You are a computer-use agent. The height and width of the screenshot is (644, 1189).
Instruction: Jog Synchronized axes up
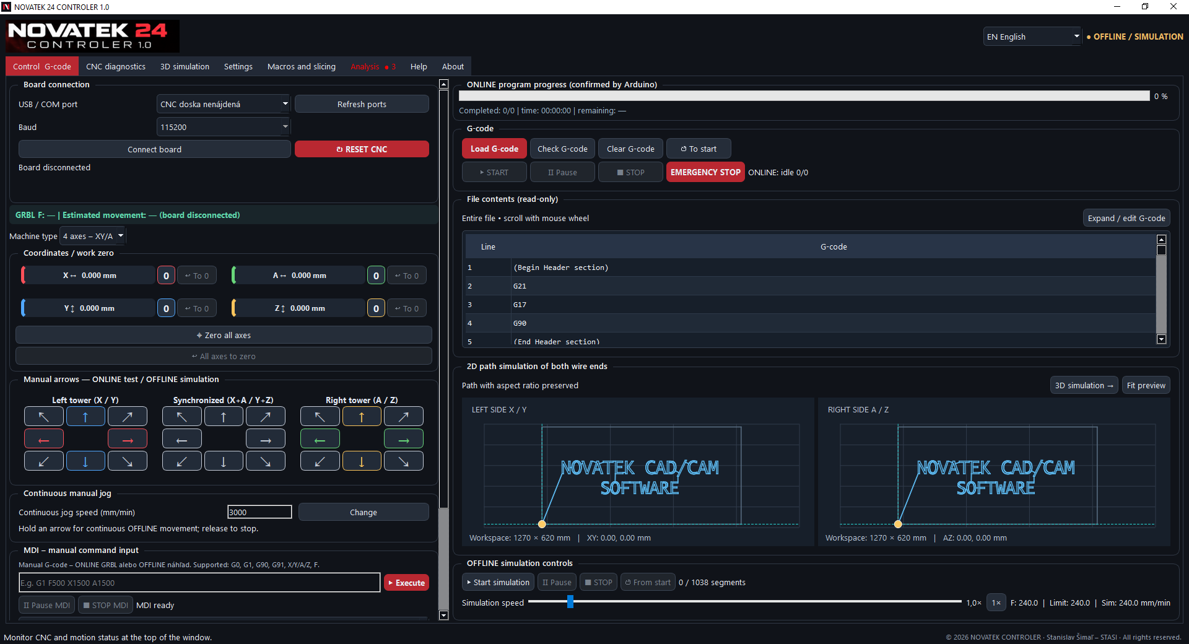(224, 417)
